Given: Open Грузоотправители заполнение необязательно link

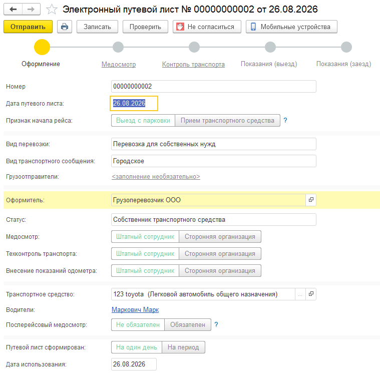Looking at the screenshot, I should click(156, 176).
